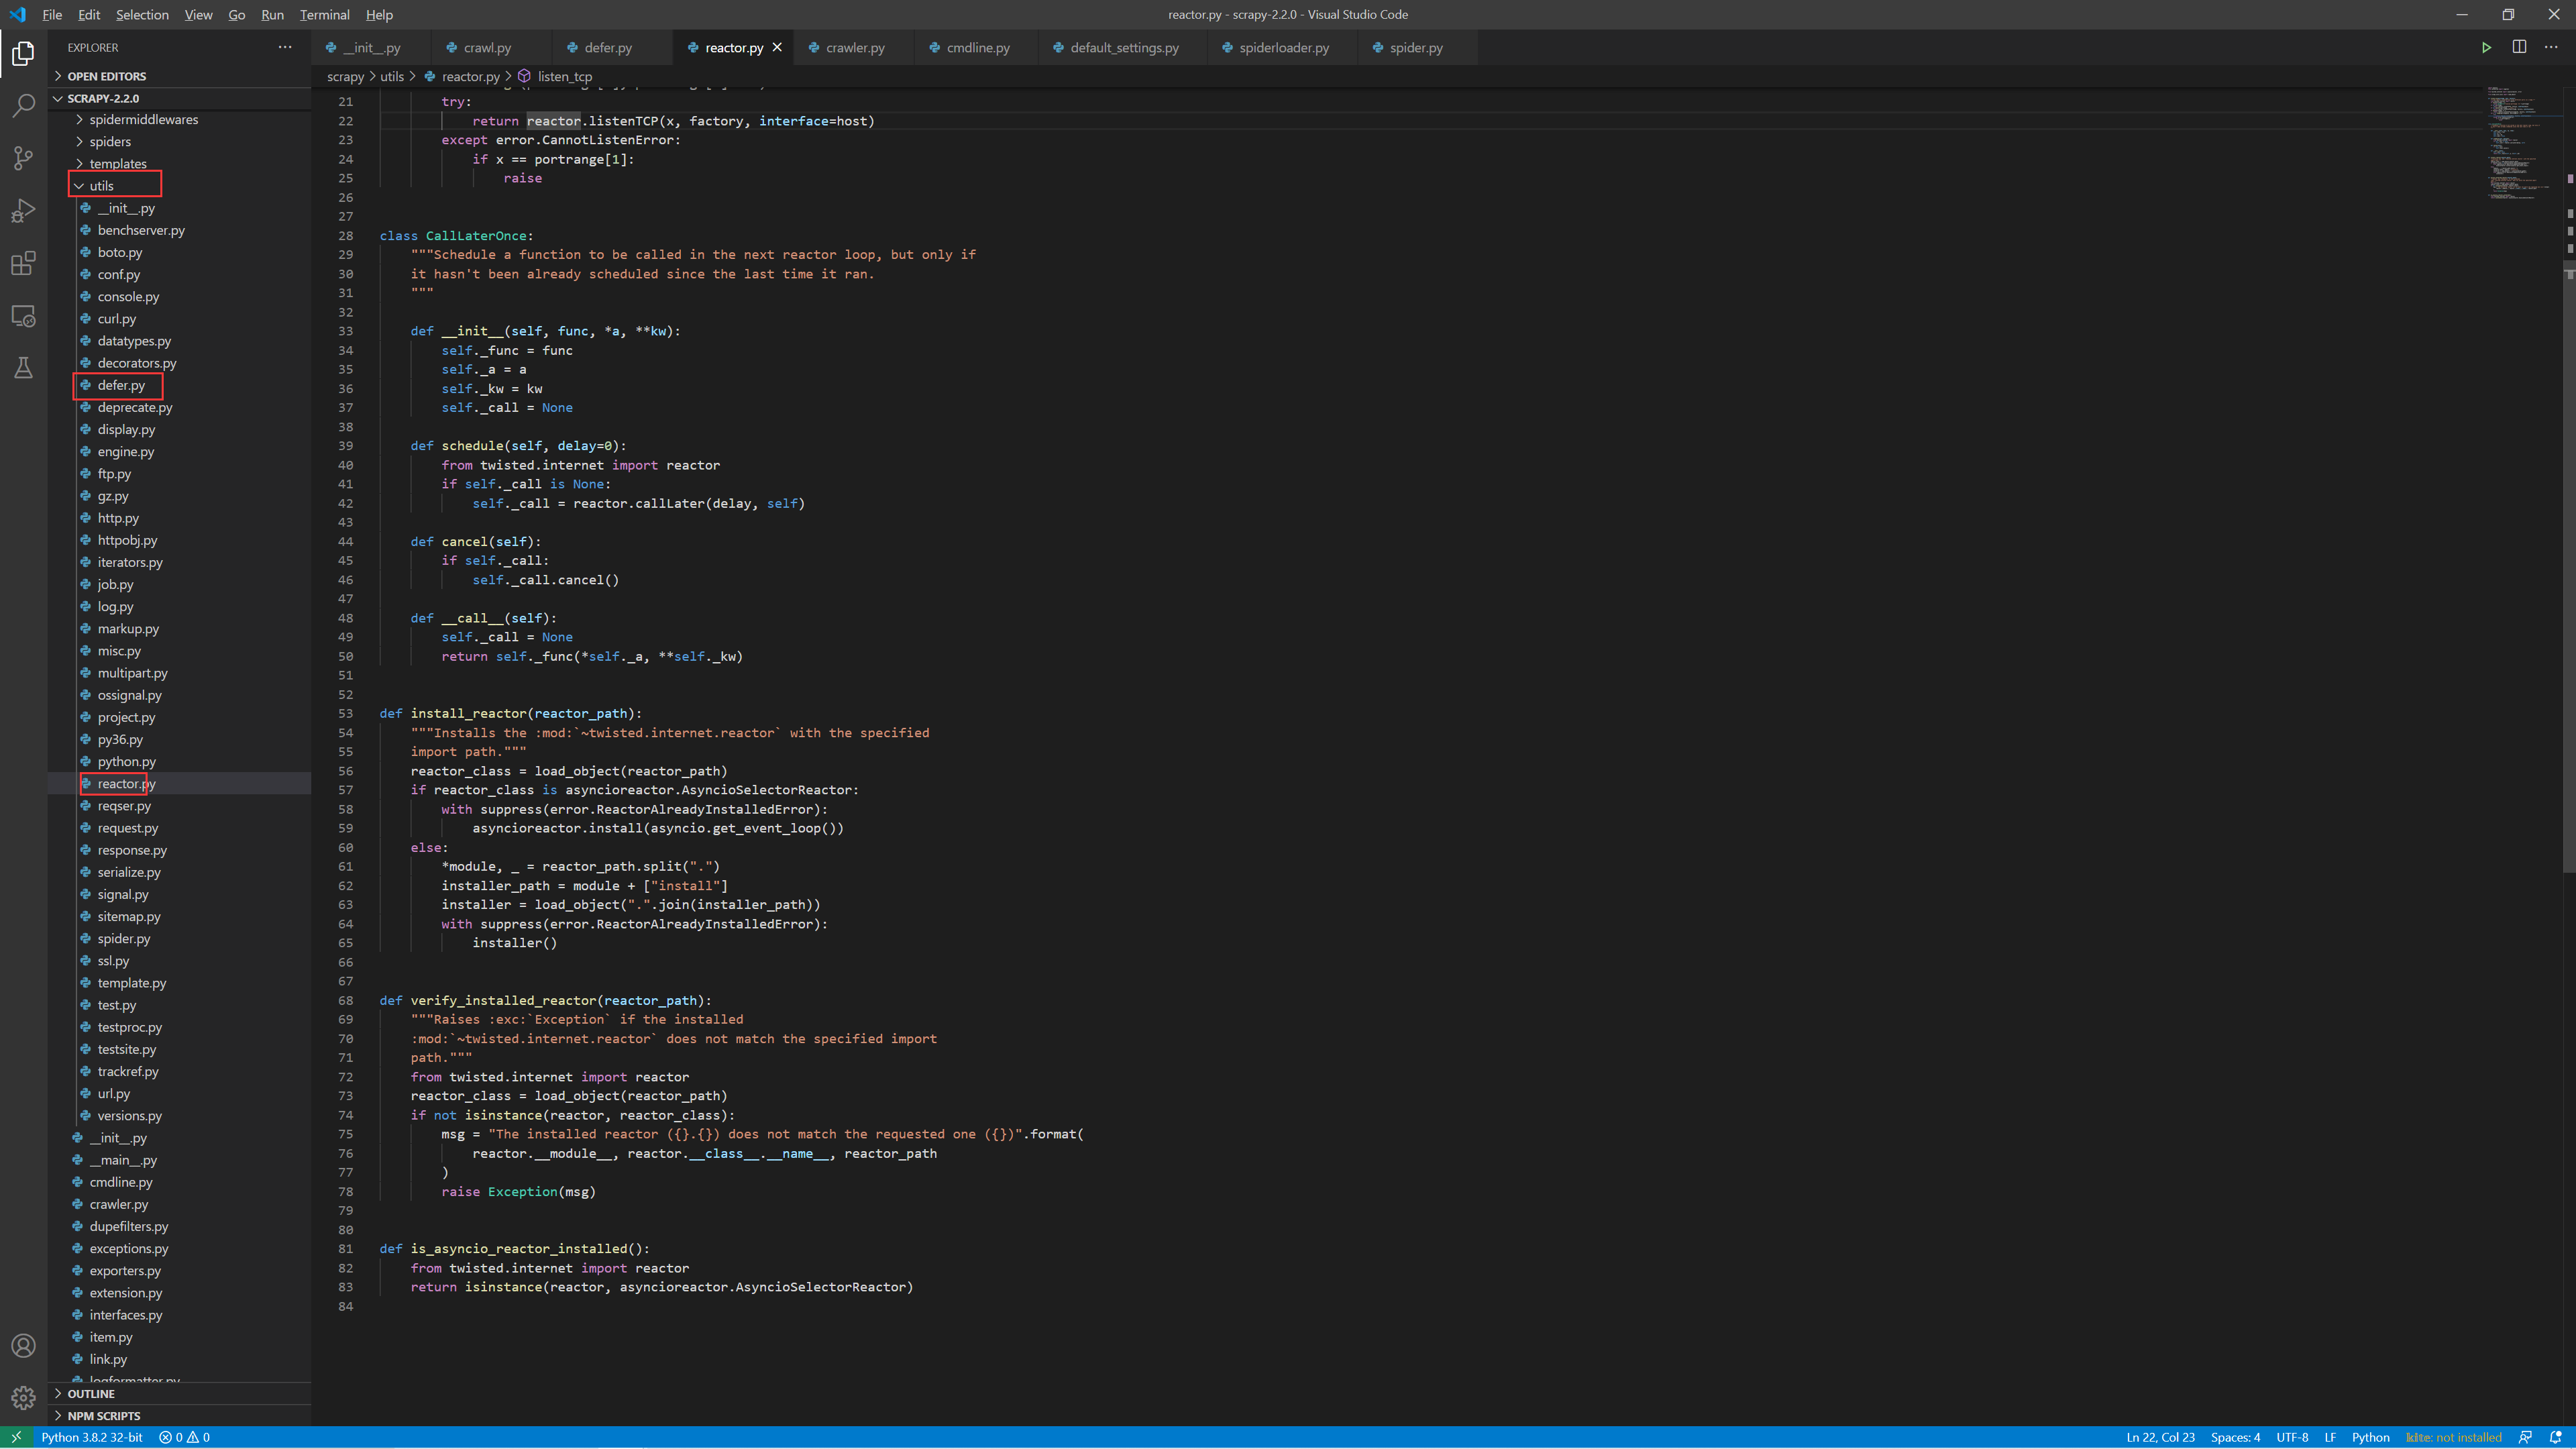Close the reactor.py tab

(777, 47)
